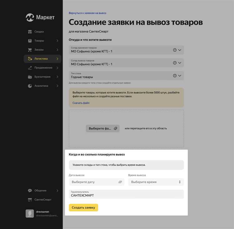Open Аналитика in the sidebar
234x229 pixels.
41,86
